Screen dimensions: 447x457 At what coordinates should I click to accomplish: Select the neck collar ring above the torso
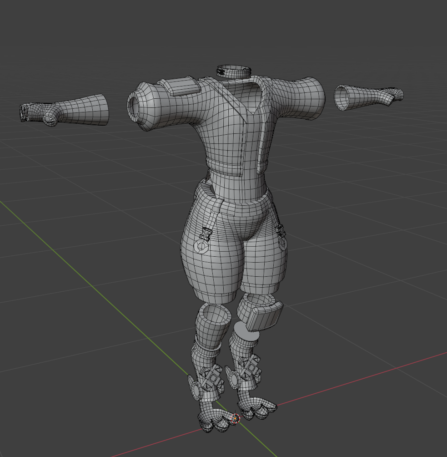[x=233, y=71]
